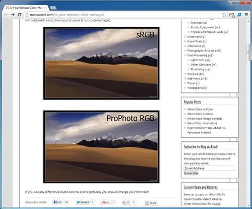Screen dimensions: 252x209
Task: Open 'Order Nikon D800 for $2,999' deal
Action: pyautogui.click(x=202, y=204)
